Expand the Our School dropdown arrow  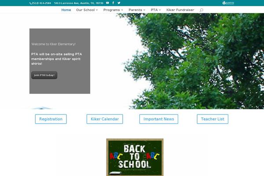click(97, 10)
